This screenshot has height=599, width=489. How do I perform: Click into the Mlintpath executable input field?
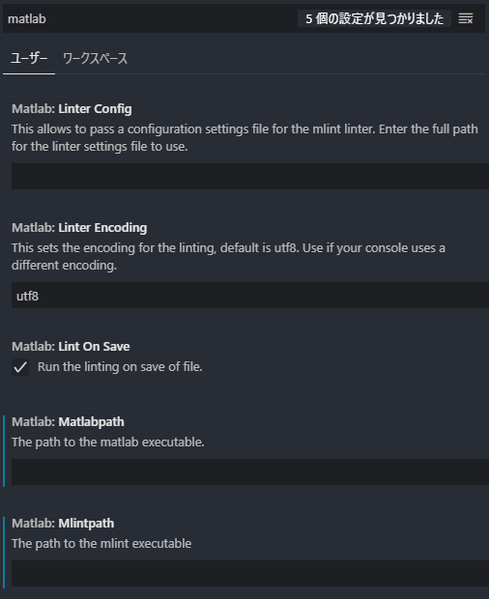250,574
